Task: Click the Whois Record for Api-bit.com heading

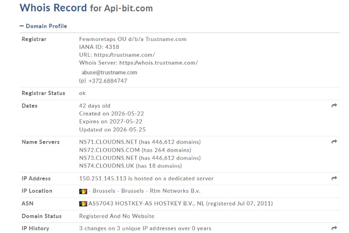Action: [x=86, y=8]
